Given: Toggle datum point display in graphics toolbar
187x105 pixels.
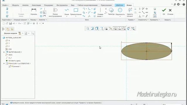Looking at the screenshot, I should (x=124, y=29).
